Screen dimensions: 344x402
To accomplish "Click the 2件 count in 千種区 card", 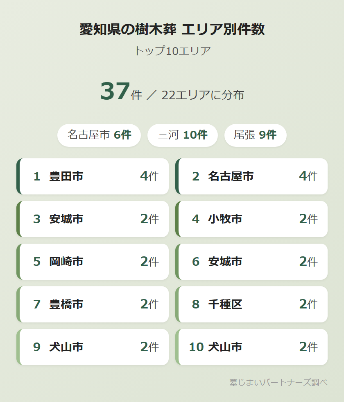I will [308, 304].
